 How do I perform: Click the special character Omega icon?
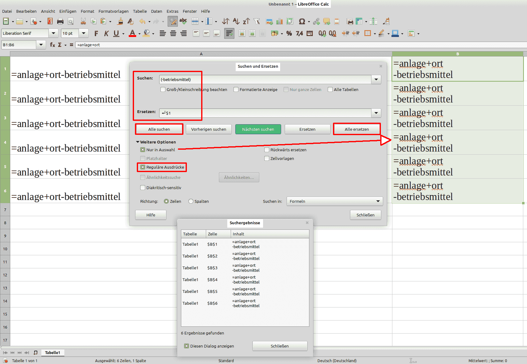click(x=302, y=21)
